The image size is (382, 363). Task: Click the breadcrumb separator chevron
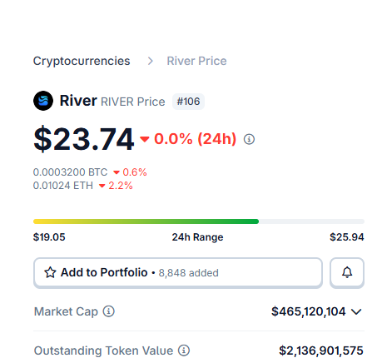pos(151,61)
